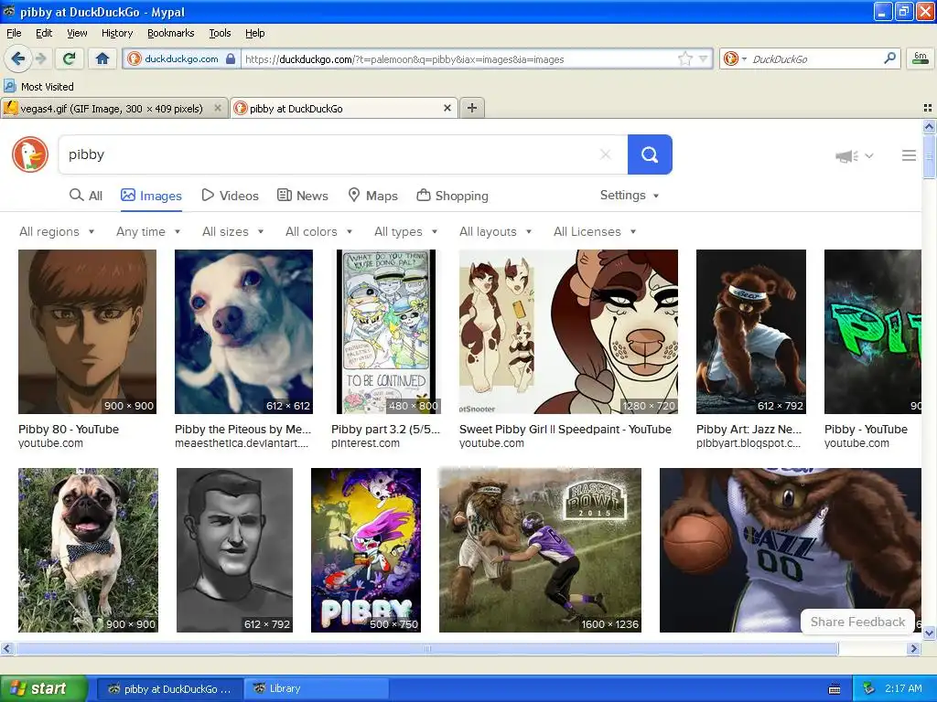
Task: Open a new tab with plus button
Action: tap(472, 108)
